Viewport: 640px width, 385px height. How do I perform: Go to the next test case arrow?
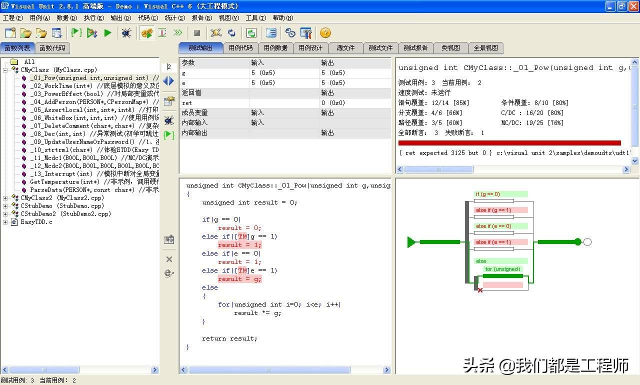171,80
